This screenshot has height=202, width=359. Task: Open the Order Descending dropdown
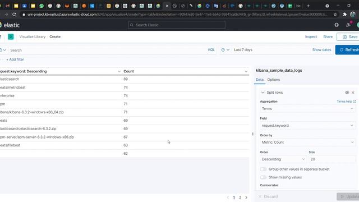point(283,159)
